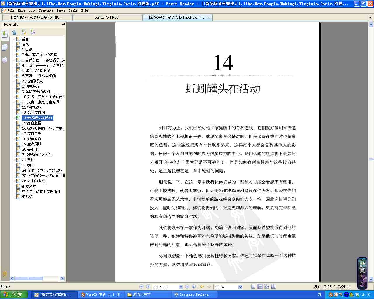Open the zoom percentage dropdown
374x299 pixels.
(240, 287)
